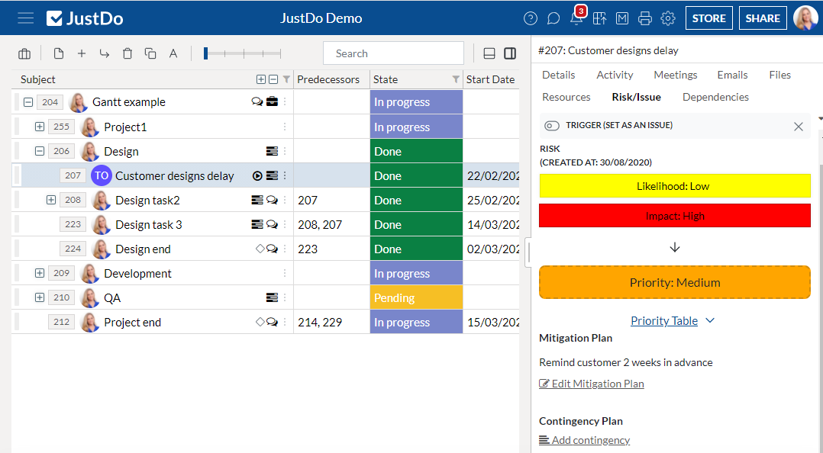Open the help question mark icon

530,18
